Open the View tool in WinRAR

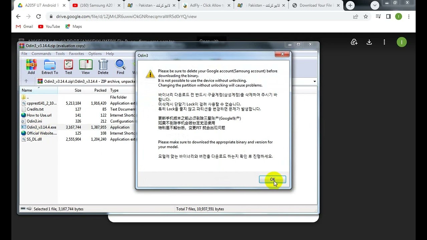pos(86,67)
